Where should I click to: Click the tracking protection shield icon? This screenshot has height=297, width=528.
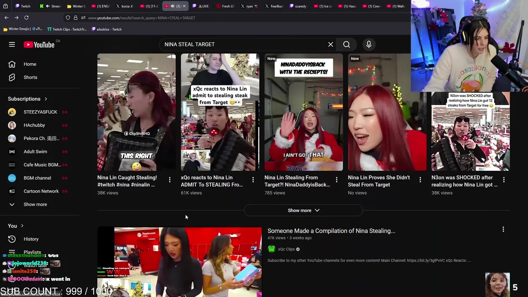(68, 18)
